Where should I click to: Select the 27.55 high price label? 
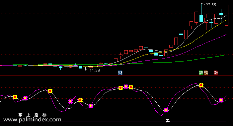pyautogui.click(x=211, y=5)
